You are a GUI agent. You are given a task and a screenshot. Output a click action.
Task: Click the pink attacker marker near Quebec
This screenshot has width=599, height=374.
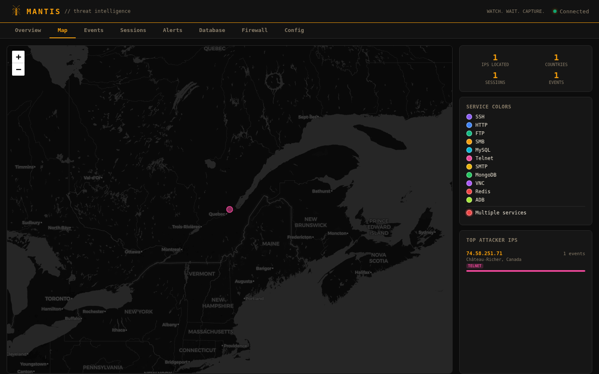point(230,209)
